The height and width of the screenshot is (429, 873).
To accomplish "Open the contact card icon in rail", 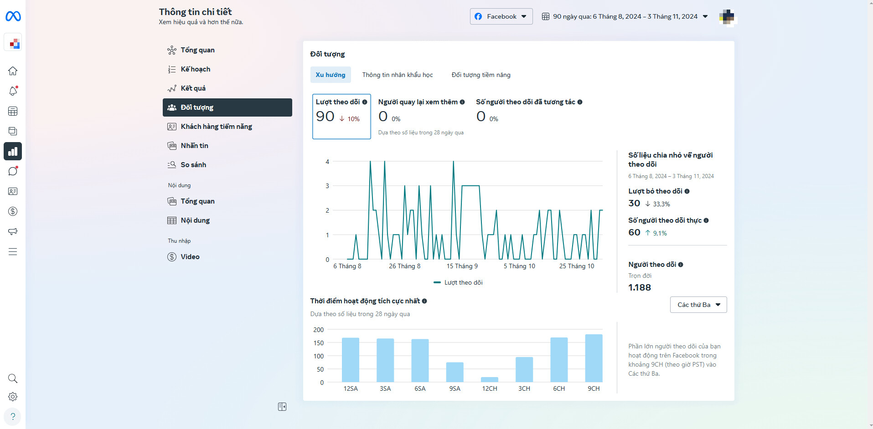I will click(x=13, y=191).
